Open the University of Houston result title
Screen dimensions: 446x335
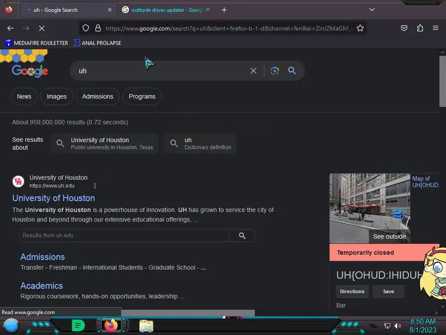click(54, 198)
